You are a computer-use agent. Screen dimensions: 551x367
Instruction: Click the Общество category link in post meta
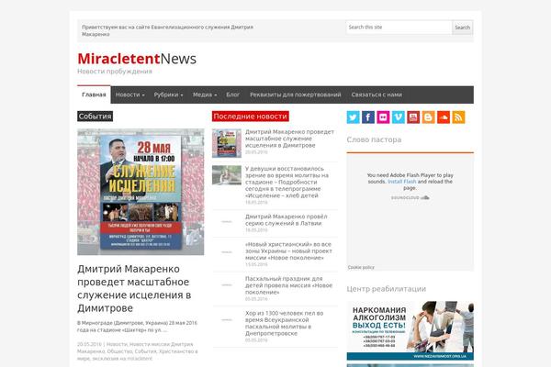pyautogui.click(x=119, y=351)
